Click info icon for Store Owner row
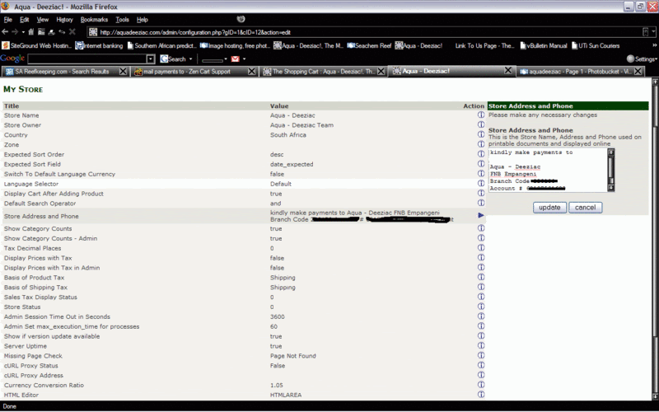Image resolution: width=659 pixels, height=412 pixels. [481, 124]
